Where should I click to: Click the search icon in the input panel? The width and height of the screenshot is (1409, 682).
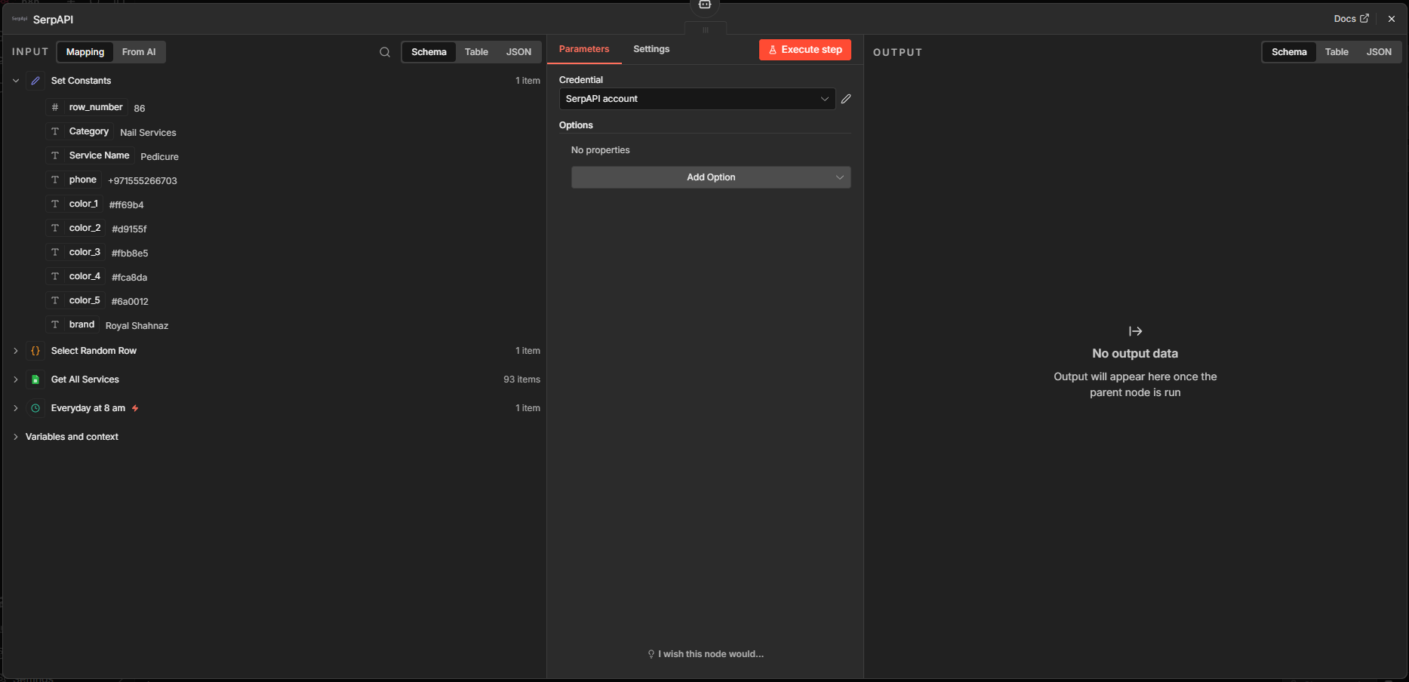tap(385, 52)
